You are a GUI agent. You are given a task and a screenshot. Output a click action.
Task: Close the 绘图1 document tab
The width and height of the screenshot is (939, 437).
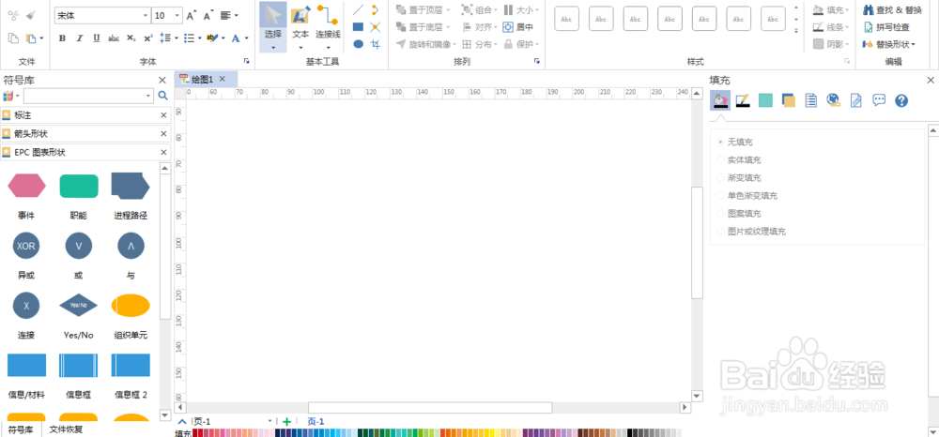[223, 79]
